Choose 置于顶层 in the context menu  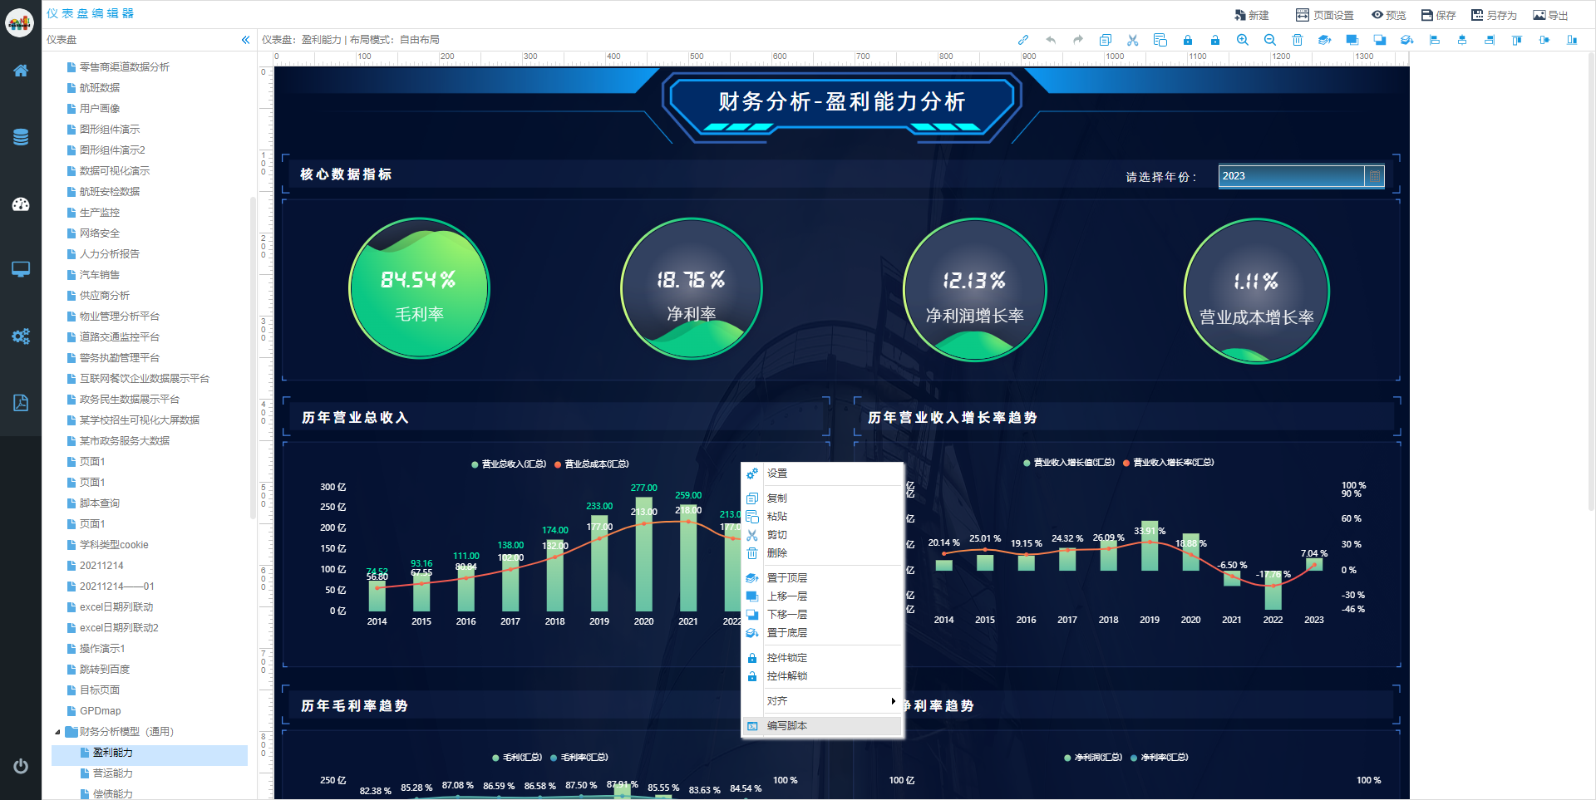(821, 578)
